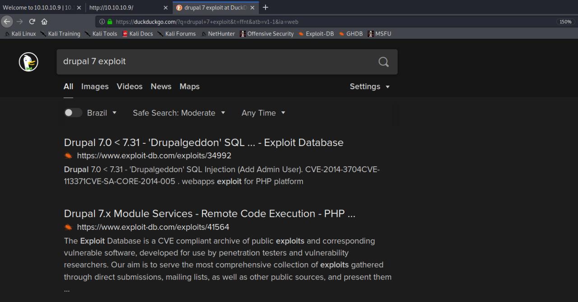Click the site information icon in address bar
Viewport: 578px width, 302px height.
[x=102, y=22]
